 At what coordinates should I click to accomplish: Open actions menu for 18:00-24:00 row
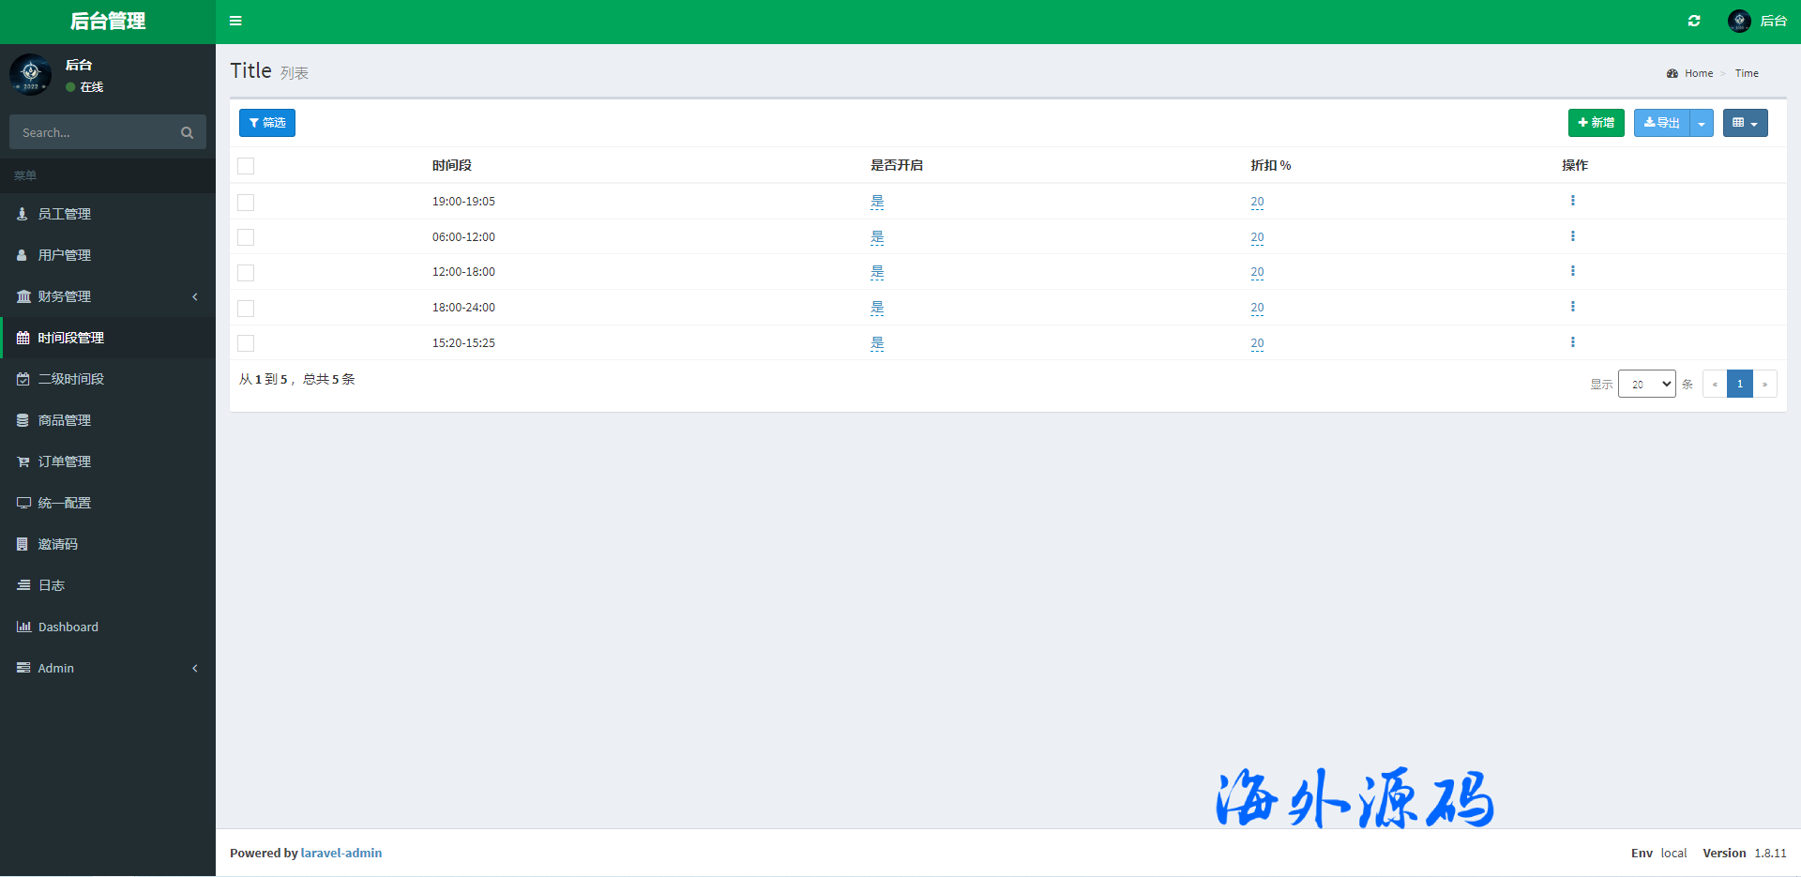point(1573,307)
